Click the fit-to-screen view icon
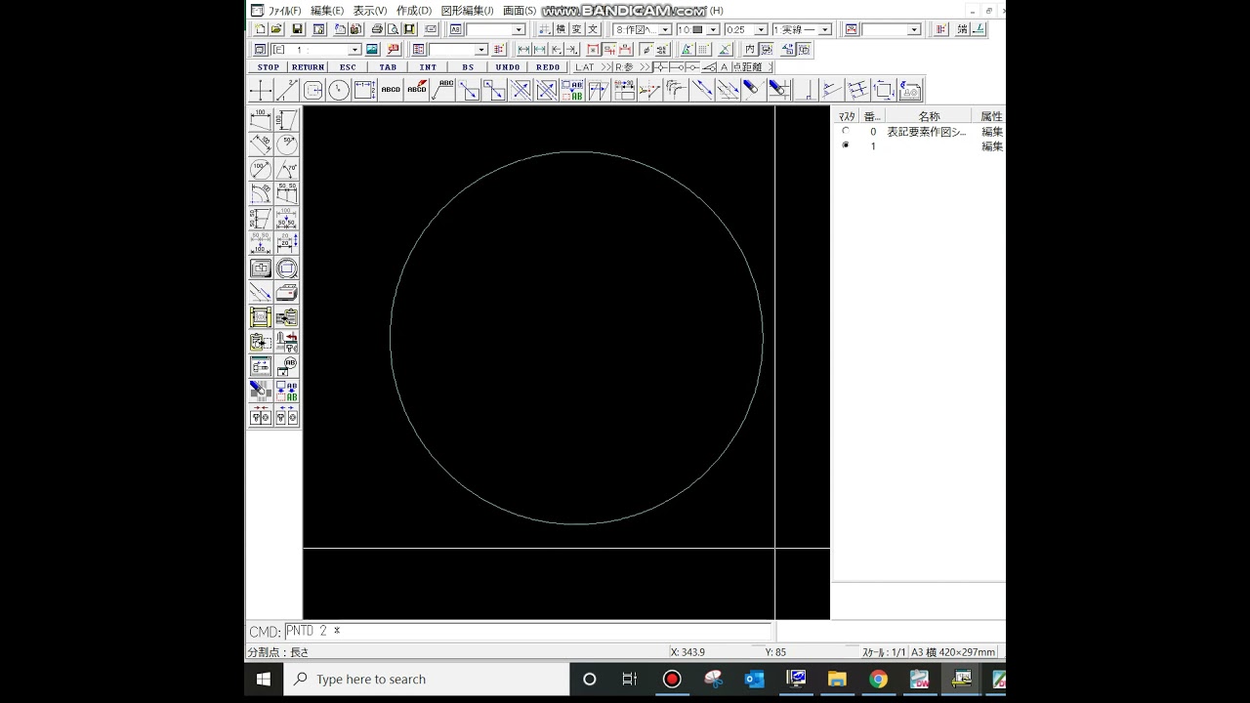Screen dimensions: 1250x703 pos(260,269)
